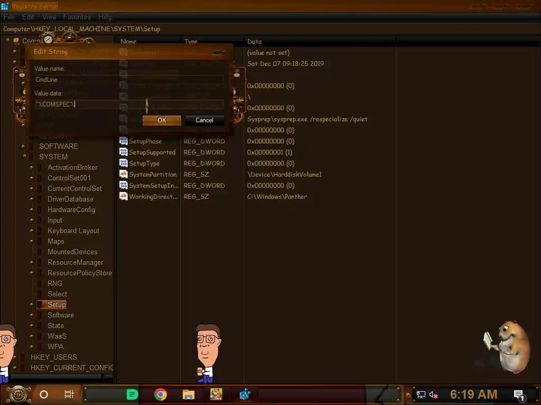Open the Help menu

point(105,17)
